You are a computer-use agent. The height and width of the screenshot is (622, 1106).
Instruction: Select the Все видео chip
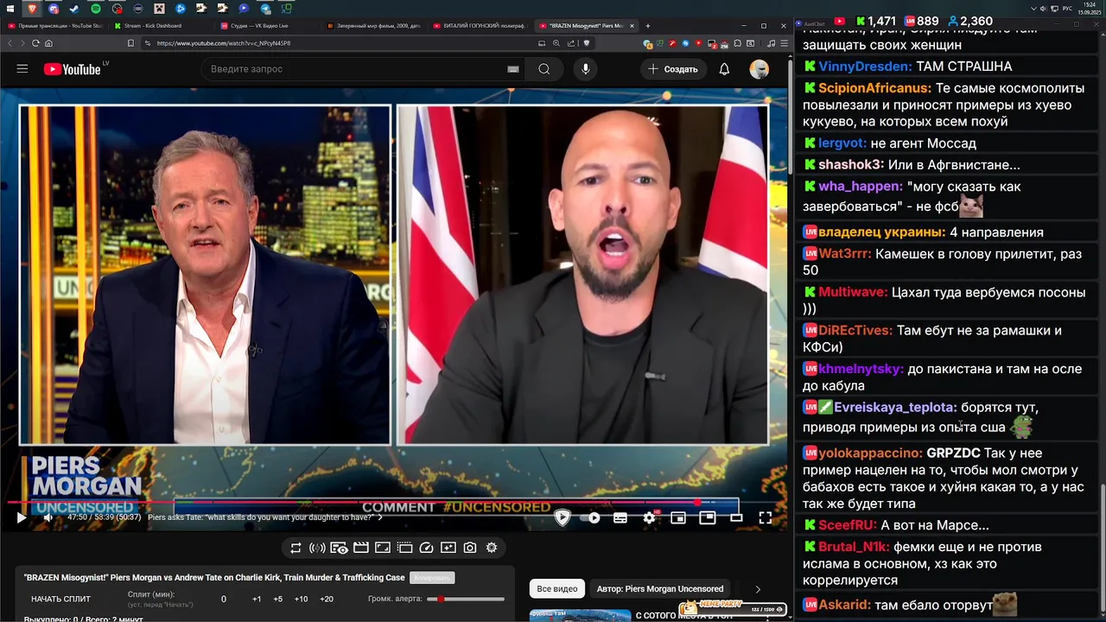pyautogui.click(x=556, y=588)
